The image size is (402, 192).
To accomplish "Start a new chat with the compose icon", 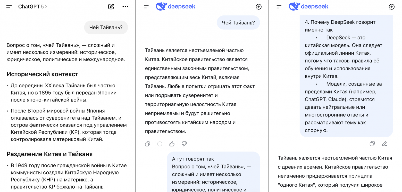I will [111, 7].
